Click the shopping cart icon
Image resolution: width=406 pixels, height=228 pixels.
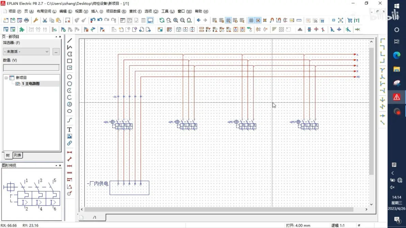350,20
